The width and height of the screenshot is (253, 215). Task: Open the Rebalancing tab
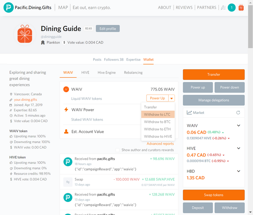[x=133, y=72]
